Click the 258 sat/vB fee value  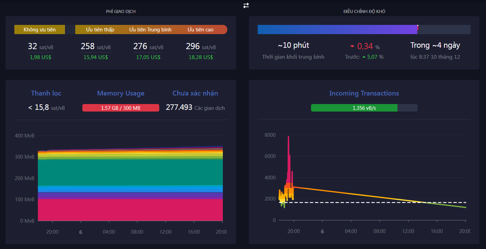96,46
